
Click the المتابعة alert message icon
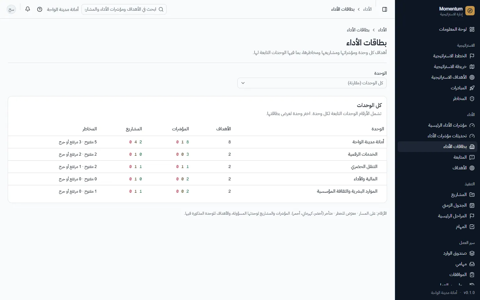tap(472, 157)
